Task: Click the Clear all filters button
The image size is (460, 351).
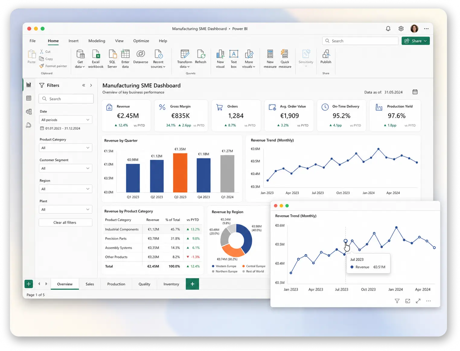Action: [x=65, y=222]
